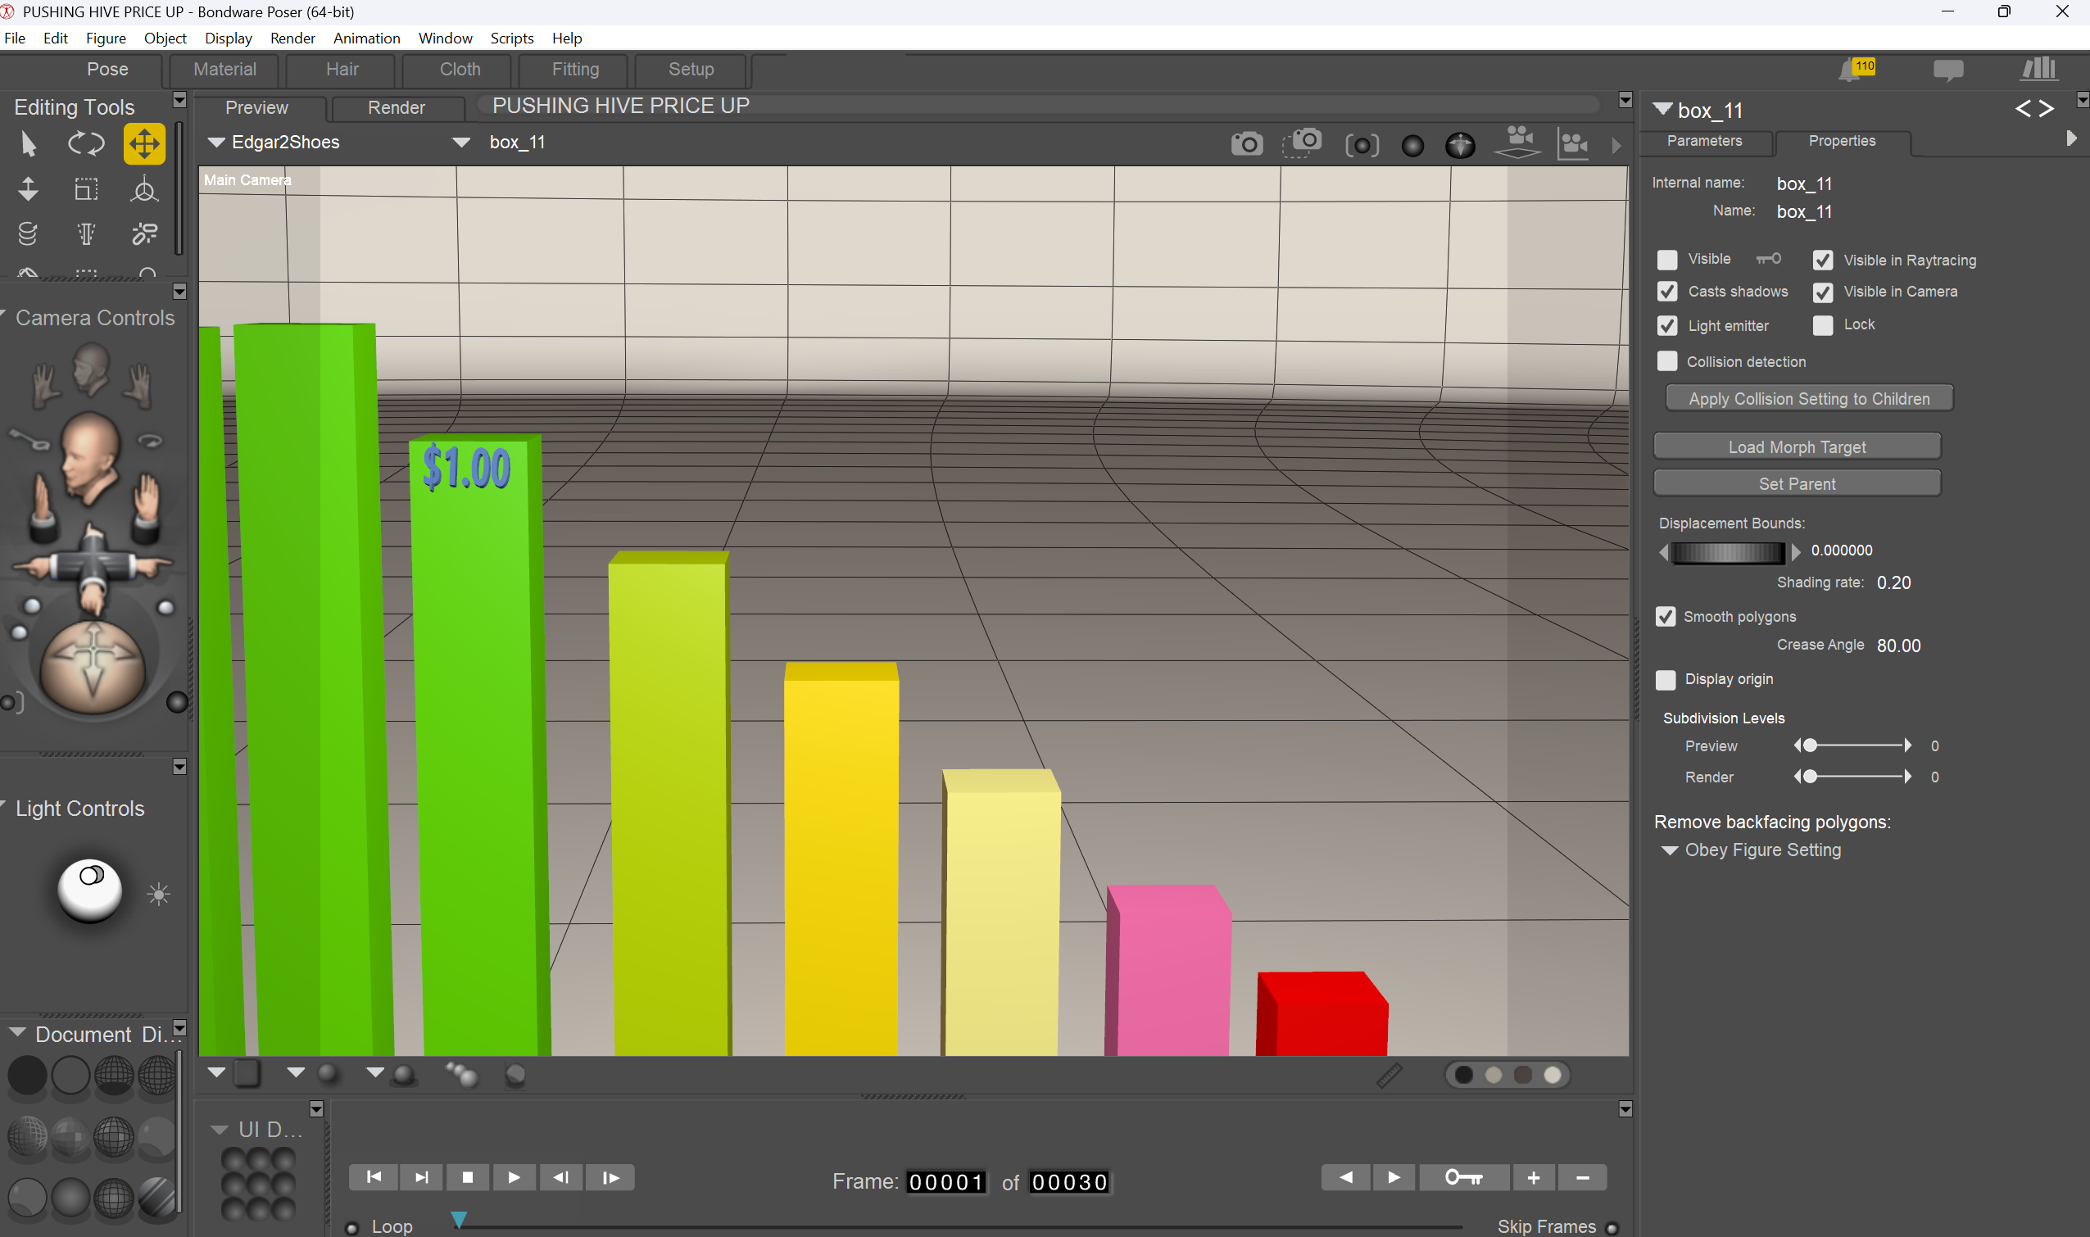Select the Rotate editing tool

click(86, 144)
